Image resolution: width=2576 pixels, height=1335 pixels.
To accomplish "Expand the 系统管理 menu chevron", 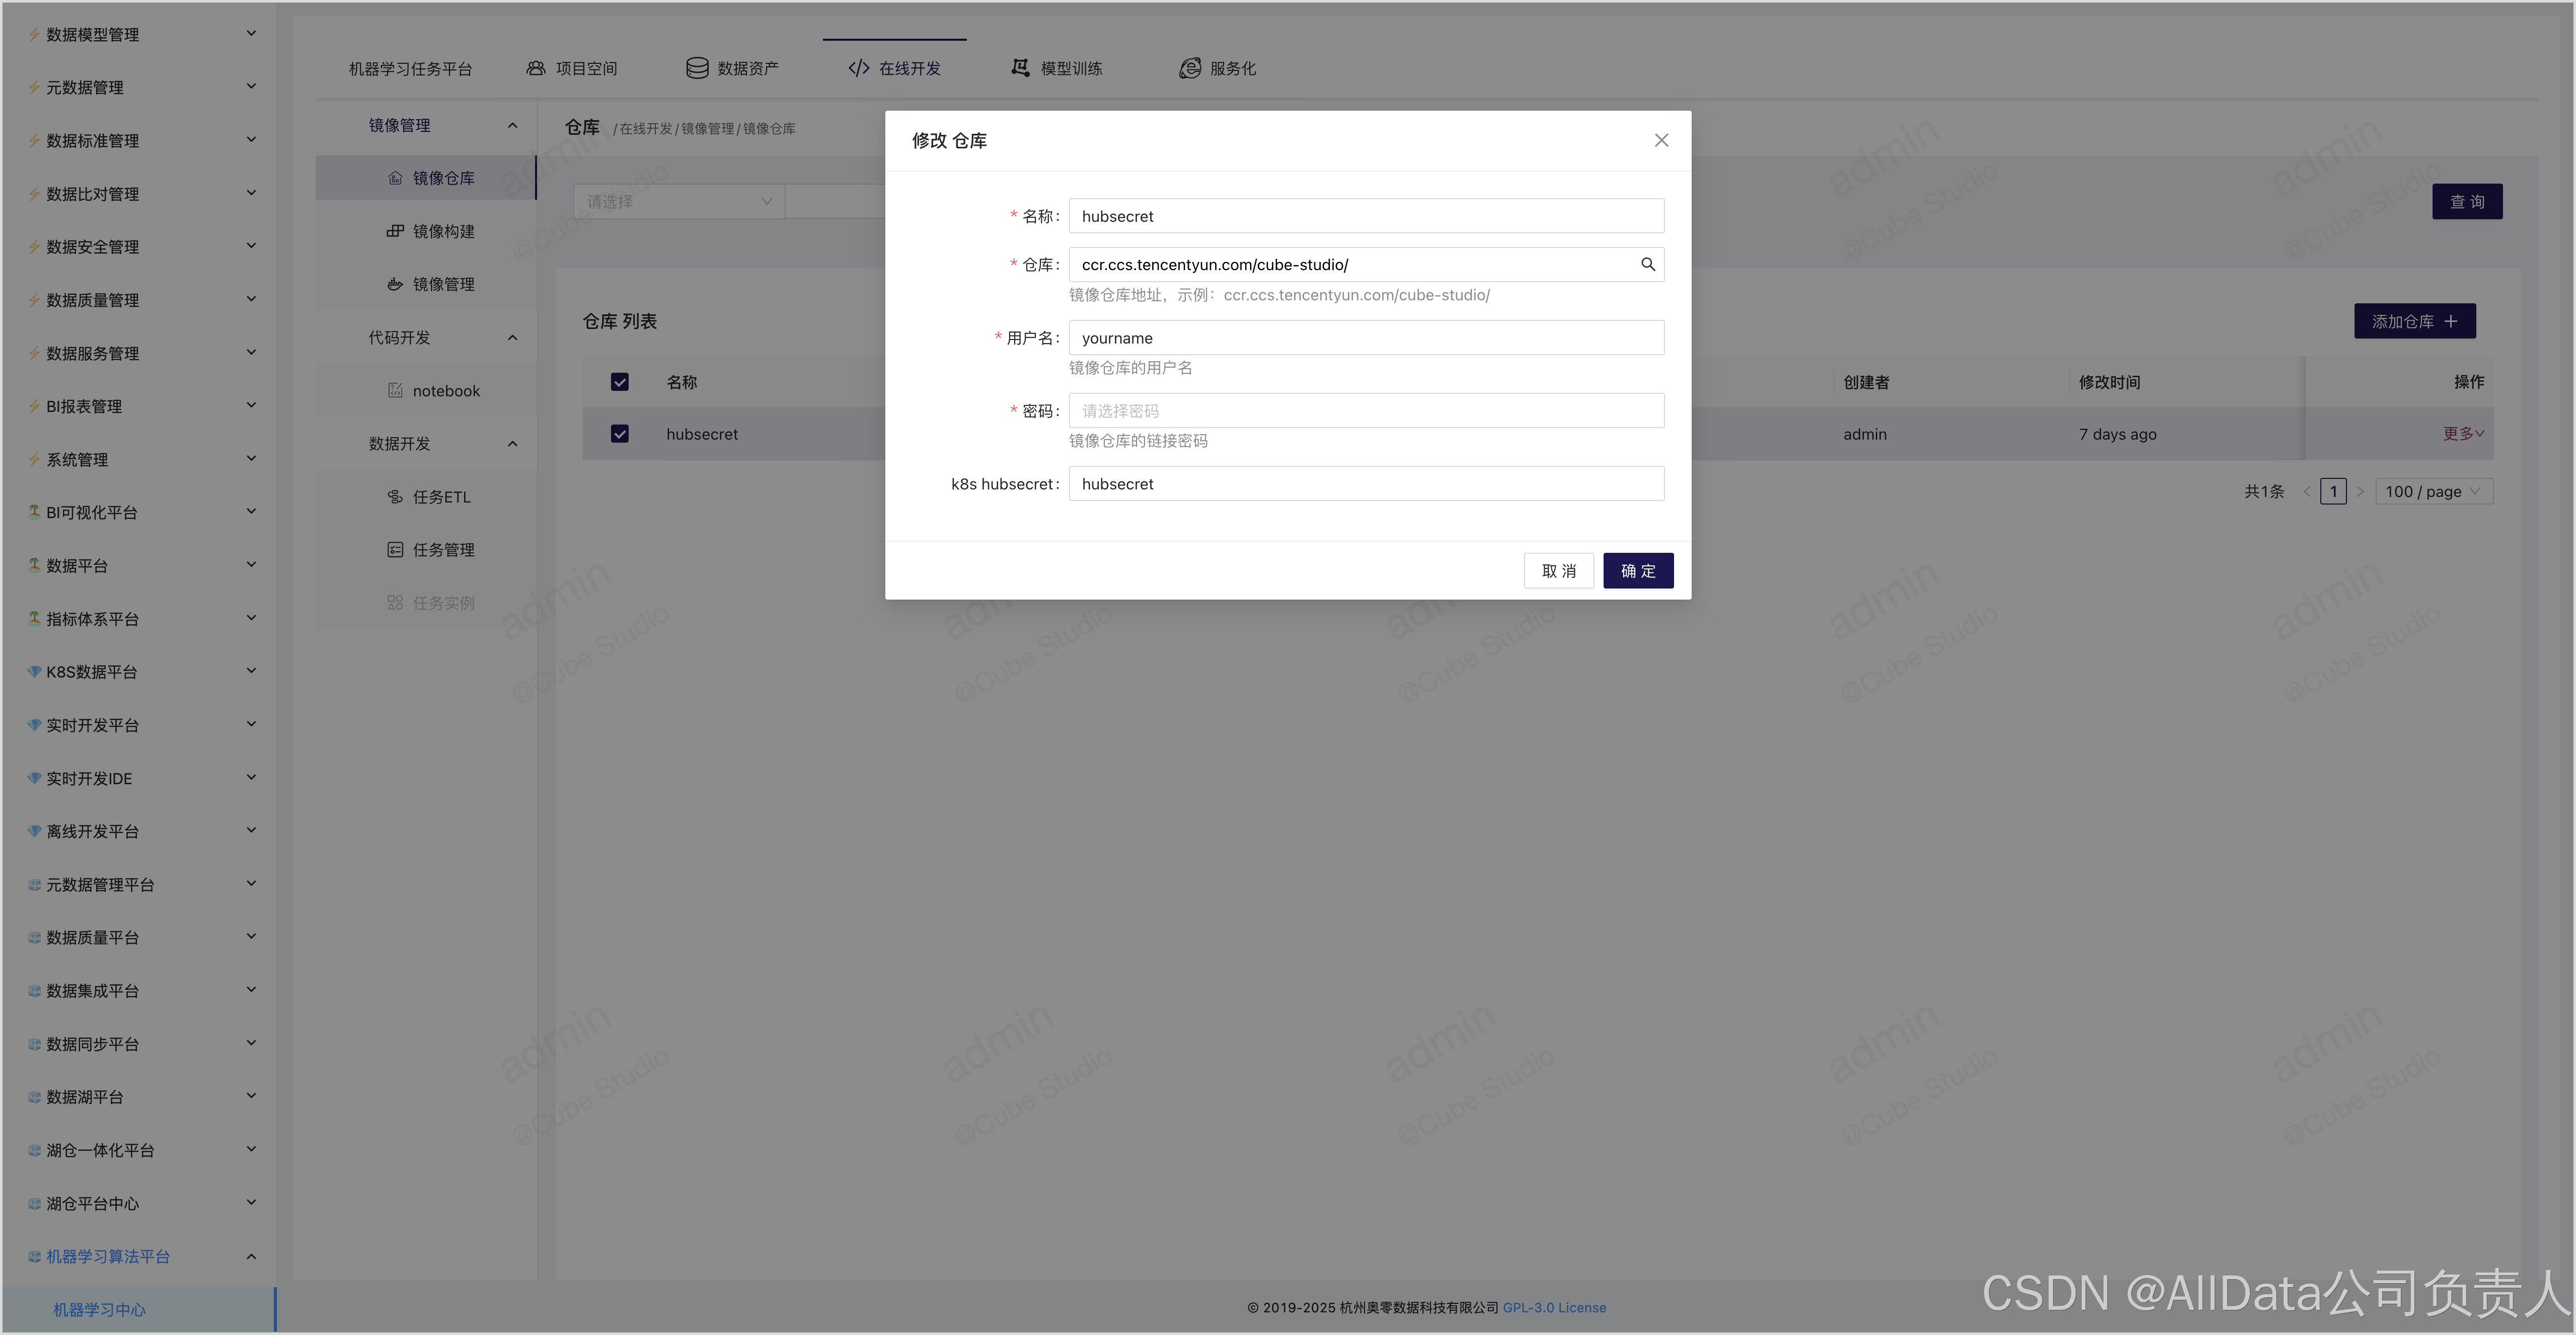I will pyautogui.click(x=251, y=459).
